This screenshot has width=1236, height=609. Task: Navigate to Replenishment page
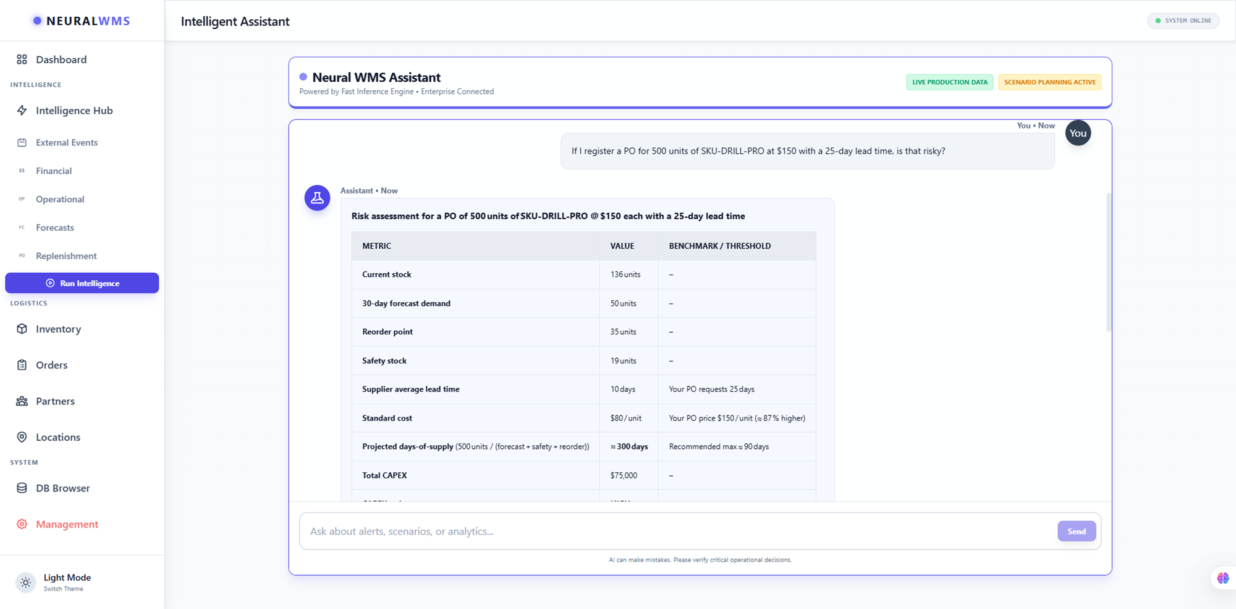tap(66, 256)
